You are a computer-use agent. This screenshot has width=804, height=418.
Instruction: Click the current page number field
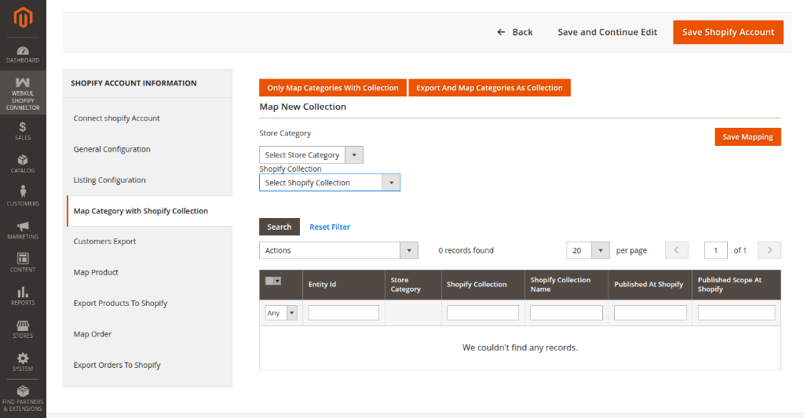pos(715,250)
